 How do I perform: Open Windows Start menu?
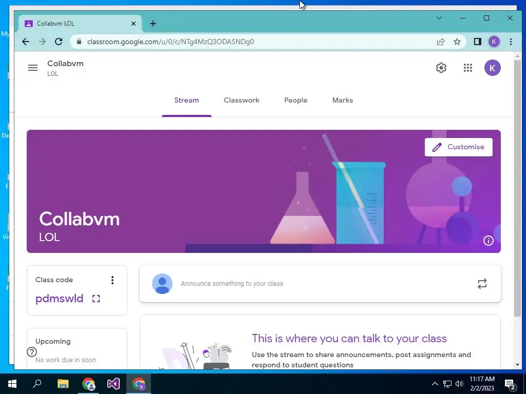(12, 384)
